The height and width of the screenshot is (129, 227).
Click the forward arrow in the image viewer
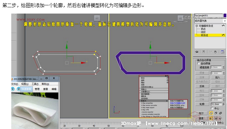pos(19,89)
